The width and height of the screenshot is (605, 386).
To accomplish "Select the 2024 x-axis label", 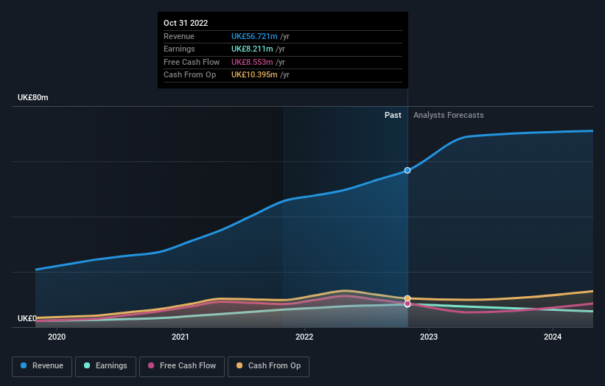I will tap(553, 337).
